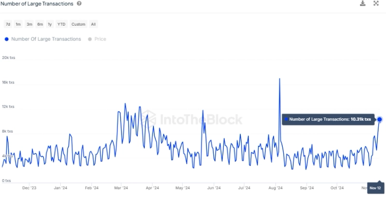Image resolution: width=386 pixels, height=197 pixels.
Task: Show All available history
Action: point(93,24)
